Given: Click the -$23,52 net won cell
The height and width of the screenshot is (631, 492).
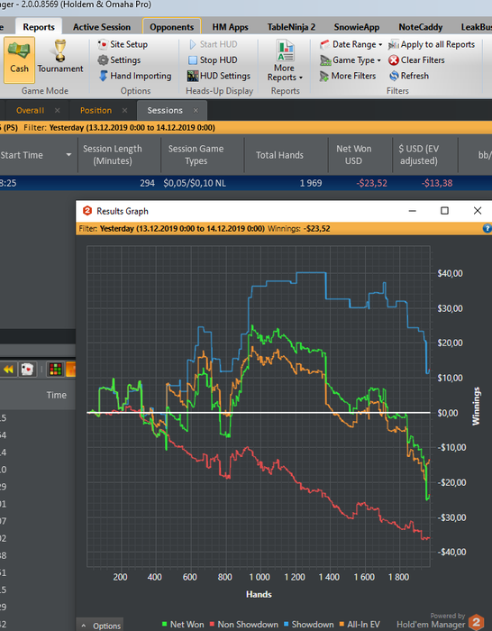Looking at the screenshot, I should tap(371, 183).
